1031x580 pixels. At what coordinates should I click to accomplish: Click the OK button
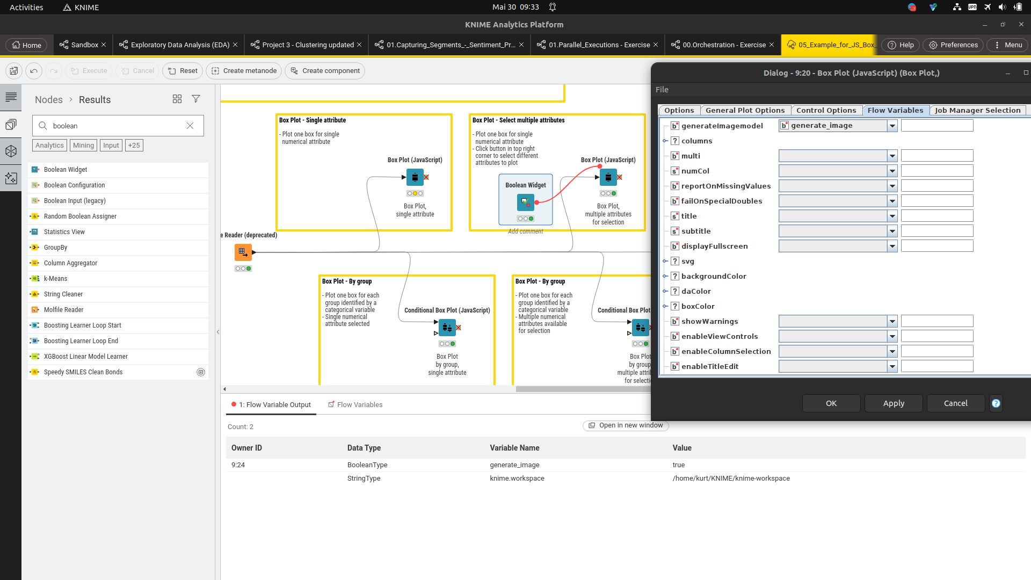coord(831,403)
